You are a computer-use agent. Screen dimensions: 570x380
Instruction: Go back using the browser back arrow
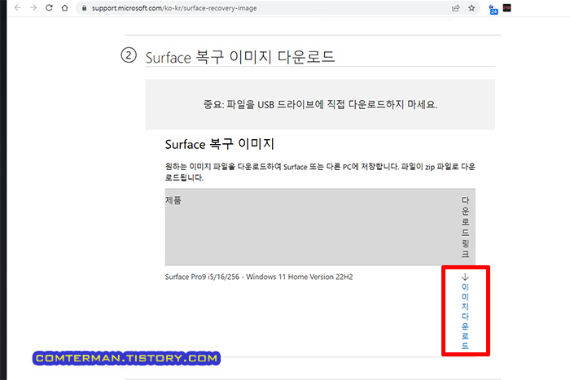tap(17, 7)
